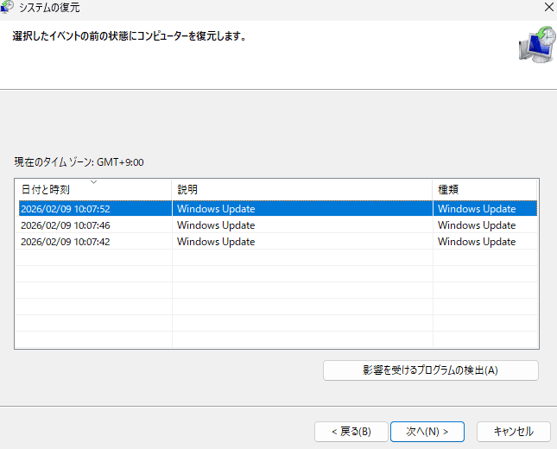This screenshot has width=557, height=449.
Task: Close the システムの復元 dialog
Action: pos(549,7)
